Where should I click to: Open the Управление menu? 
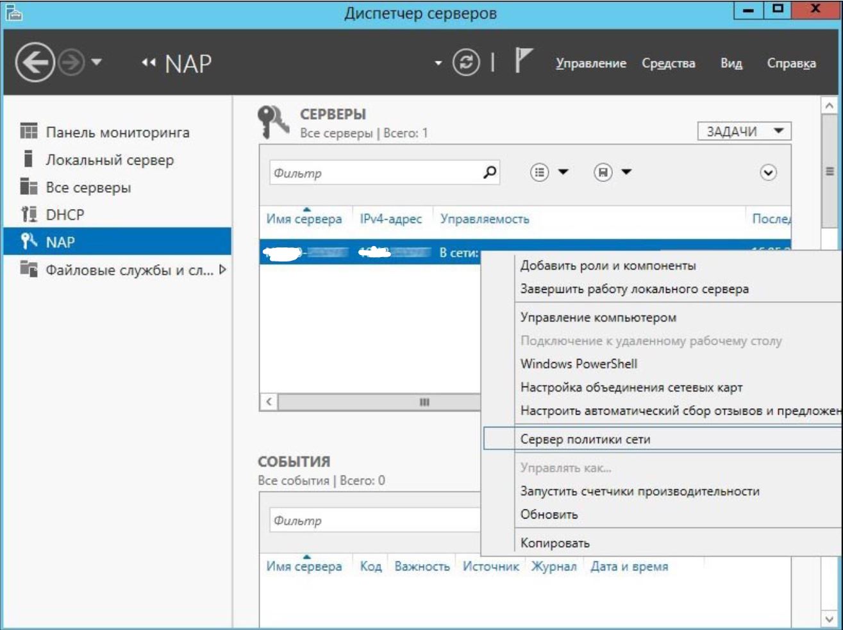(590, 63)
